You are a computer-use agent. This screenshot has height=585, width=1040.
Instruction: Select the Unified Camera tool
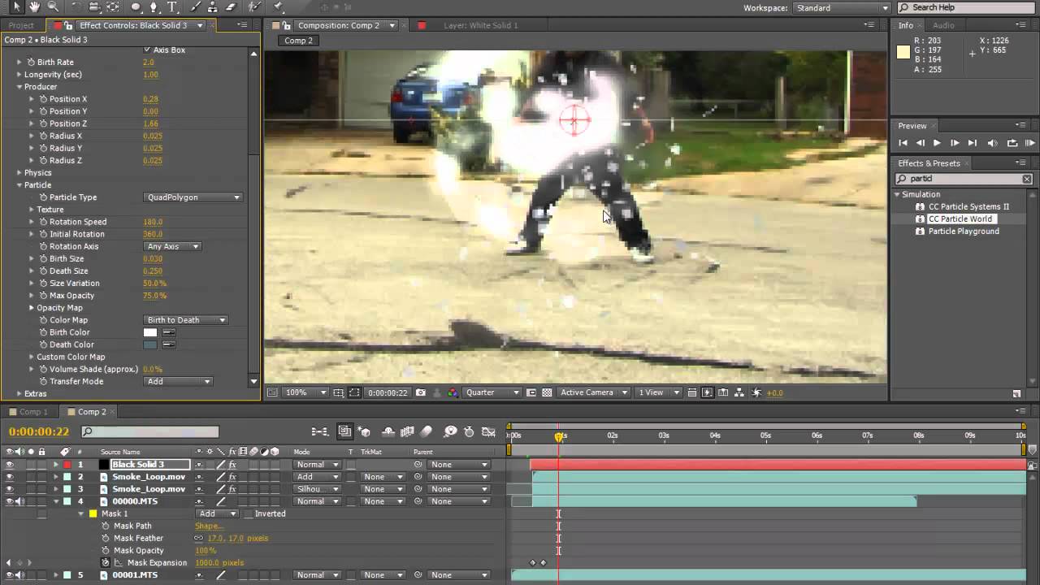[95, 7]
